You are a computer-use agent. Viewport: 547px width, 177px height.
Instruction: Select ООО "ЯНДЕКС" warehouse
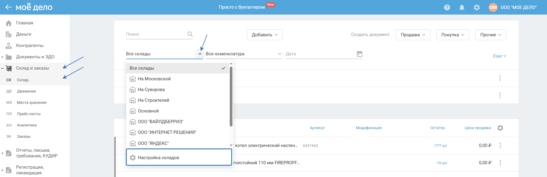pos(178,143)
